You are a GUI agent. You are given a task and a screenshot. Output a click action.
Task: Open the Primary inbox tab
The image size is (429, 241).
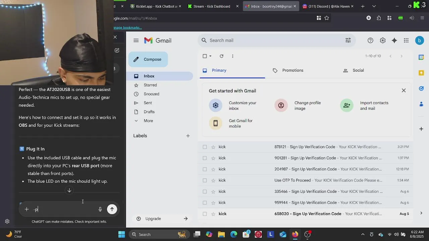[232, 70]
